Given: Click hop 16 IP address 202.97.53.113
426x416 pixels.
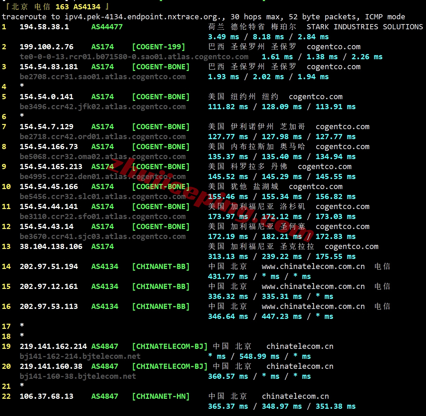Looking at the screenshot, I should (x=49, y=306).
